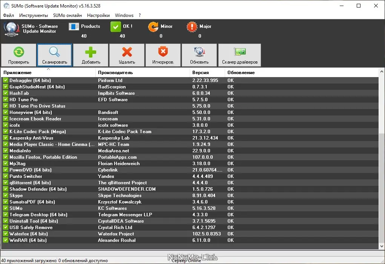Uncheck WinRAR (64 bits) entry
The width and height of the screenshot is (385, 264).
(x=5, y=240)
